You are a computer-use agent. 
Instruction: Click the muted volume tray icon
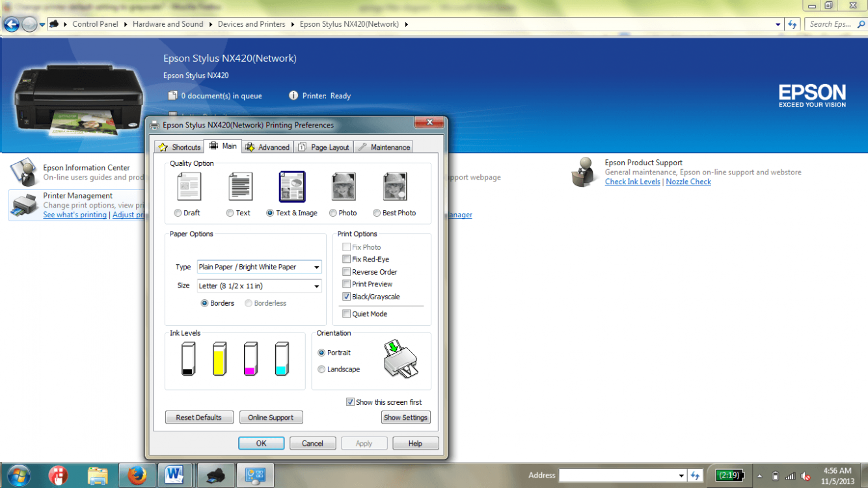click(806, 476)
